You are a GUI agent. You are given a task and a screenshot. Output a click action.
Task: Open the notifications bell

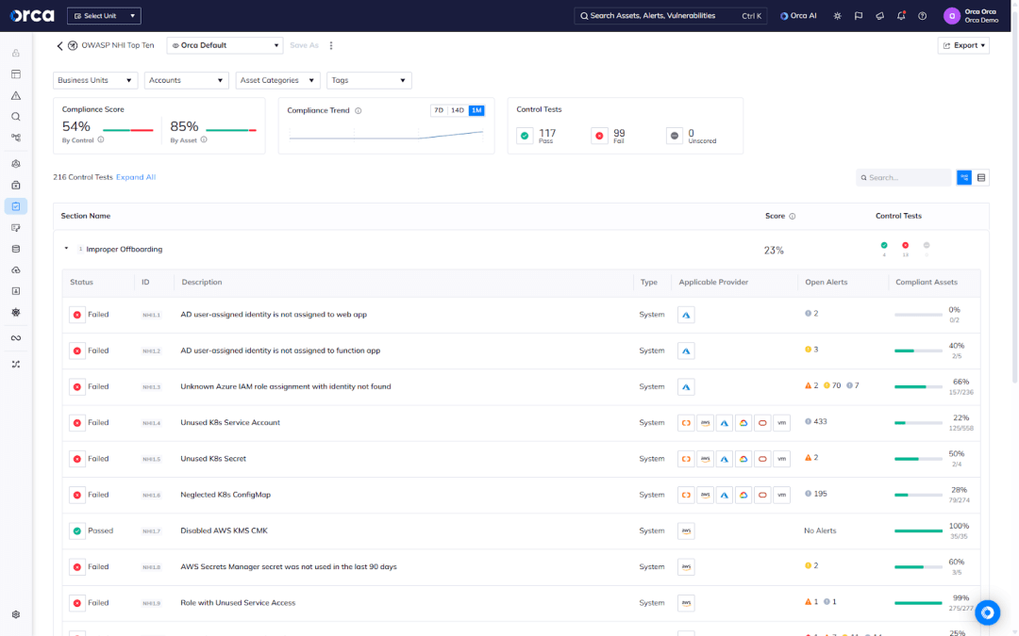(x=901, y=16)
